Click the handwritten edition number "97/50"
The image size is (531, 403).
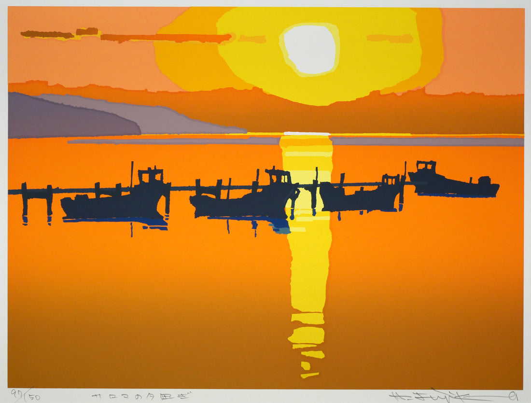tap(26, 395)
